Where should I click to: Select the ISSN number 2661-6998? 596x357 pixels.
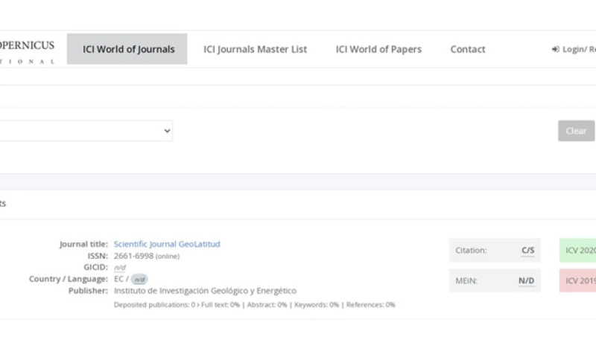click(133, 256)
